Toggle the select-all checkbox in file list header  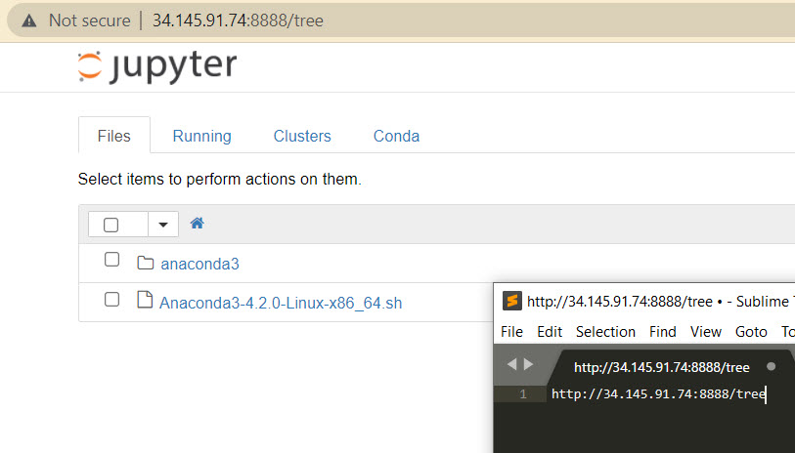tap(111, 225)
